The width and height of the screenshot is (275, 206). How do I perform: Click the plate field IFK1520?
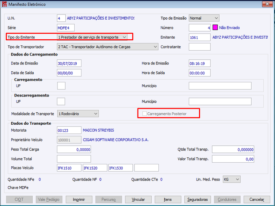click(x=95, y=168)
